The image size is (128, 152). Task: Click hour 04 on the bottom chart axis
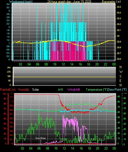tap(31, 148)
